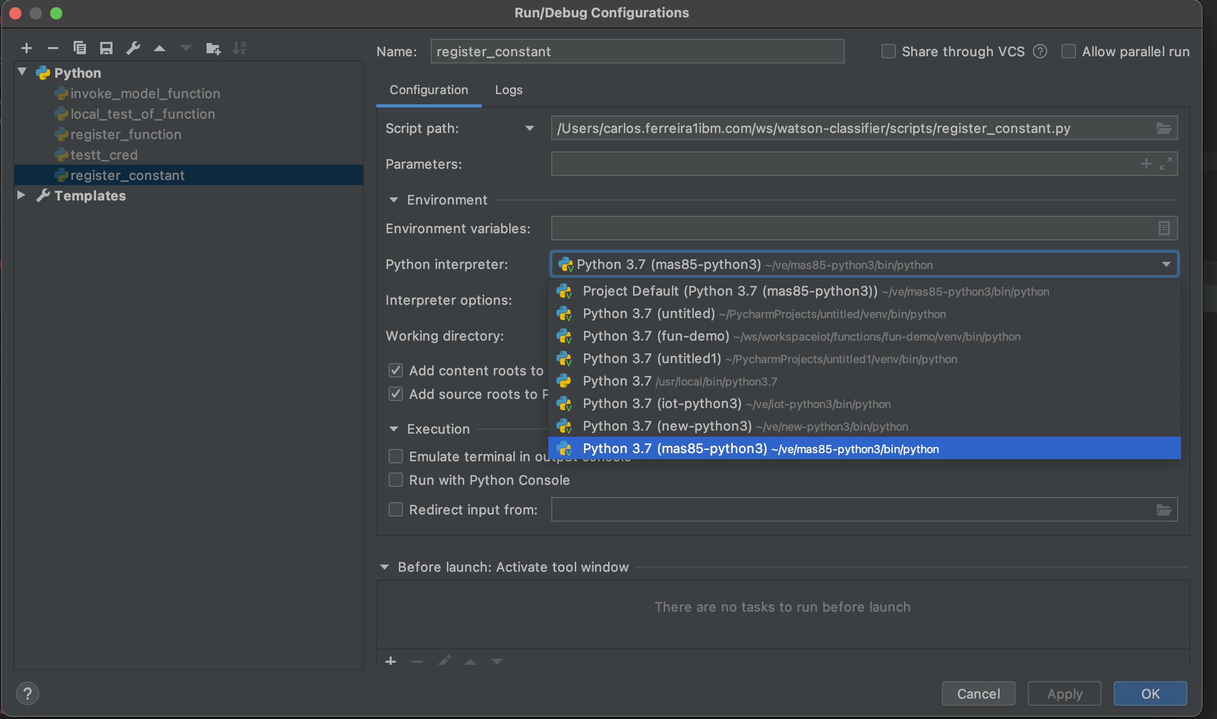Check the Redirect input from option
Image resolution: width=1217 pixels, height=719 pixels.
[396, 509]
